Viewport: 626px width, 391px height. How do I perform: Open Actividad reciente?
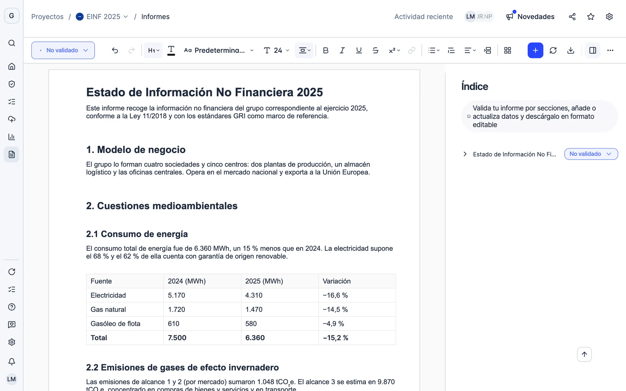point(423,17)
